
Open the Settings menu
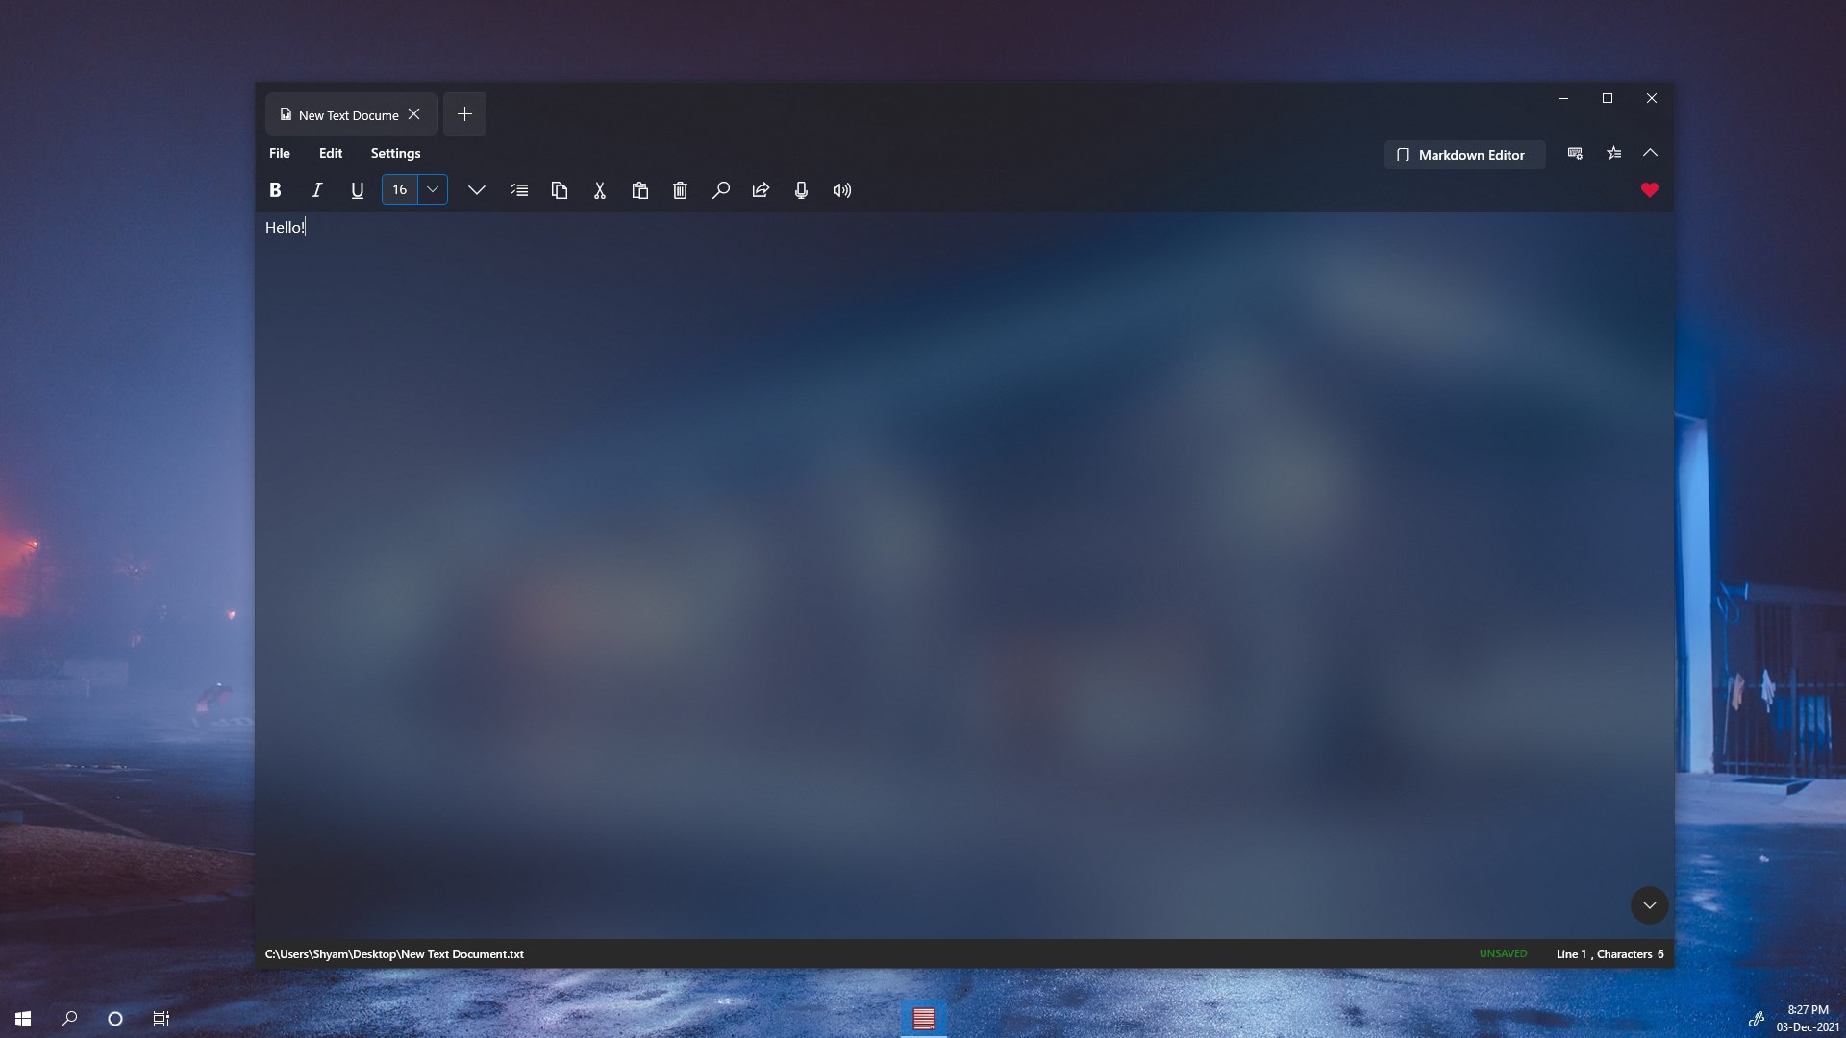point(395,153)
